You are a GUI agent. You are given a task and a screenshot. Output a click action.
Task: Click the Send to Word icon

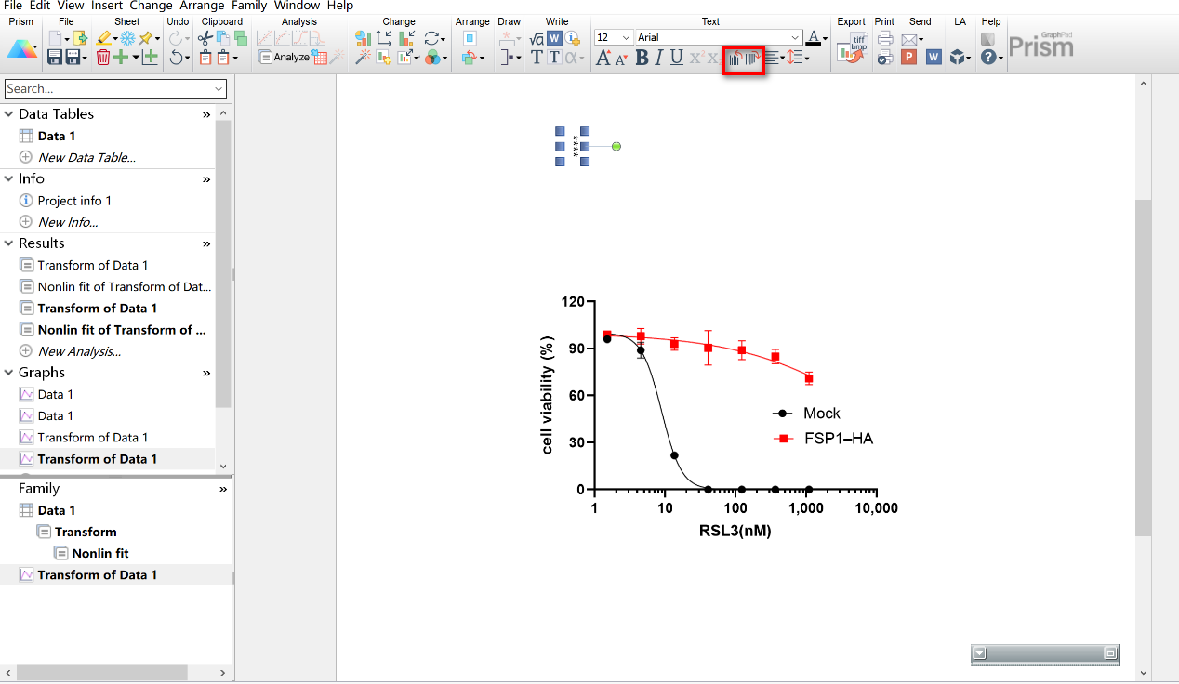click(934, 58)
